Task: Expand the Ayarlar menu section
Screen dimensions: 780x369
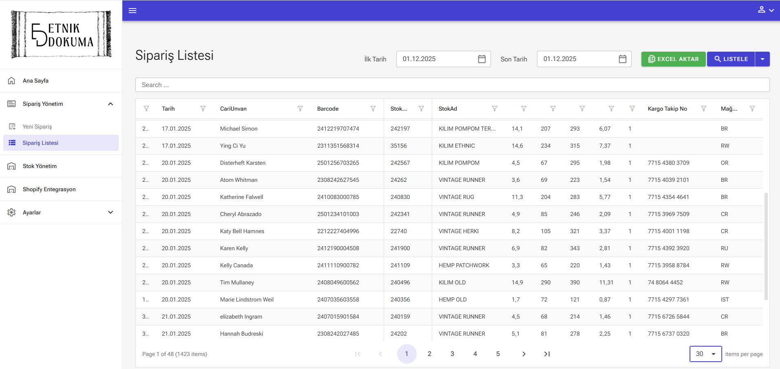Action: [110, 212]
